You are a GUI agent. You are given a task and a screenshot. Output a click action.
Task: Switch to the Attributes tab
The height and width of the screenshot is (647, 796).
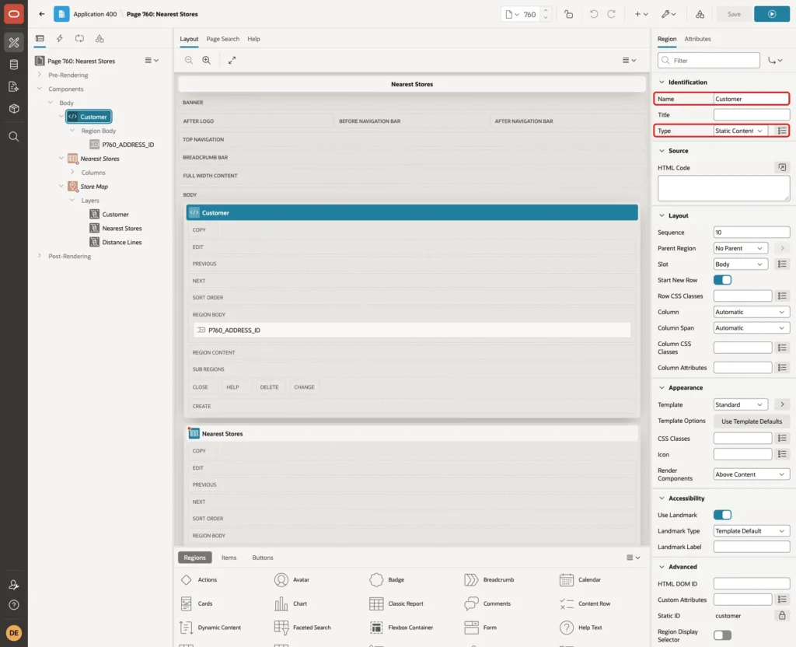coord(697,39)
